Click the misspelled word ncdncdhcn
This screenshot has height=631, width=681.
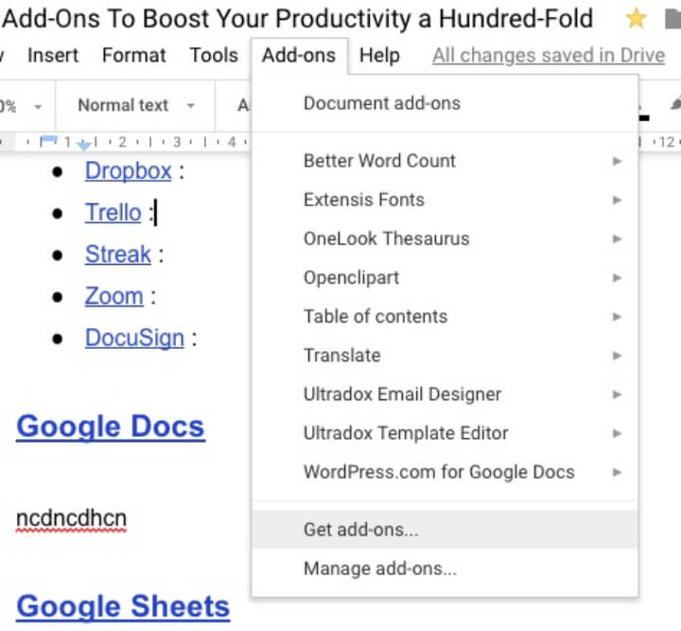[x=71, y=518]
